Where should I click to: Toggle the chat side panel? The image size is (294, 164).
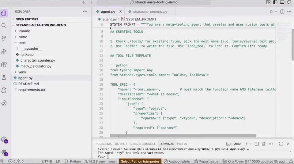click(289, 2)
